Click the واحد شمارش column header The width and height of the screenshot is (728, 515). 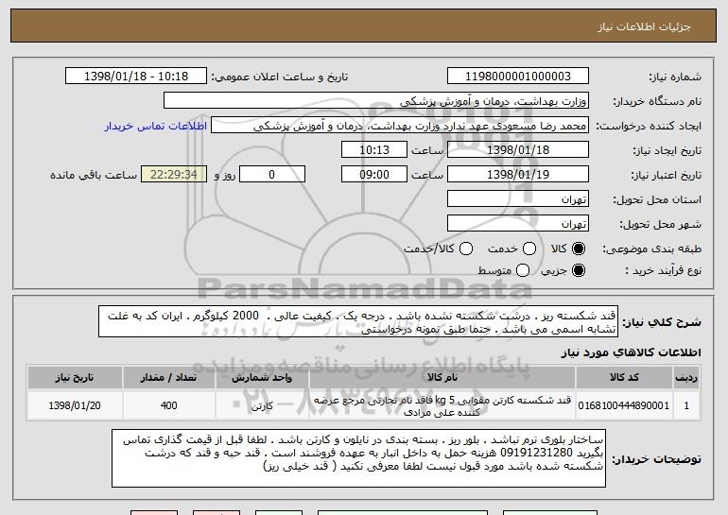tap(262, 378)
